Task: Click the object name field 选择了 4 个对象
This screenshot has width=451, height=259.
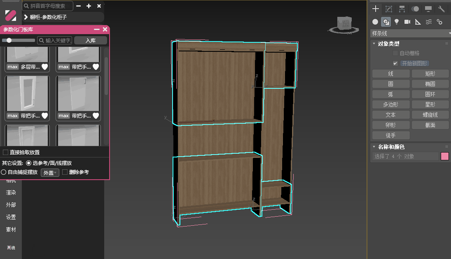Action: click(x=405, y=156)
